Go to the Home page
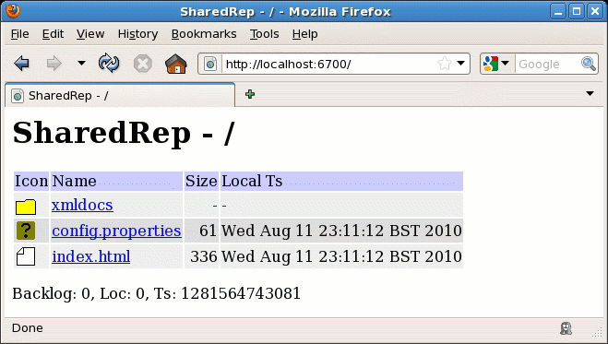608x344 pixels. pyautogui.click(x=176, y=64)
